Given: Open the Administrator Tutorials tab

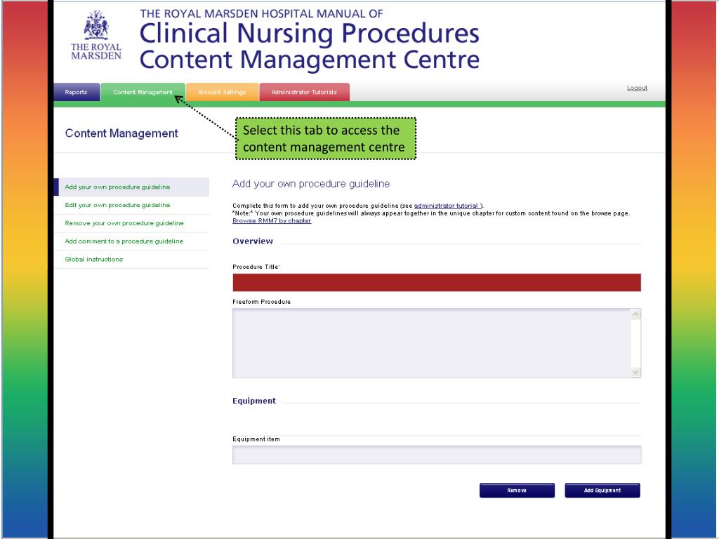Looking at the screenshot, I should click(x=304, y=92).
